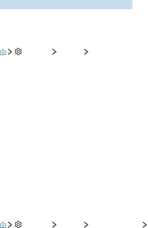Choose the cog-shaped Settings icon in the top path

[x=18, y=52]
